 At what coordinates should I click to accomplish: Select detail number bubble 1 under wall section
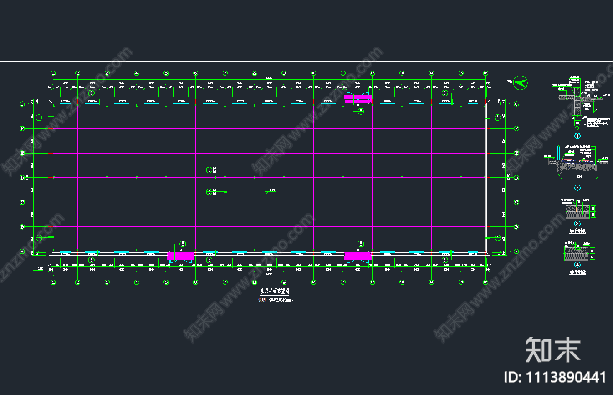[577, 136]
